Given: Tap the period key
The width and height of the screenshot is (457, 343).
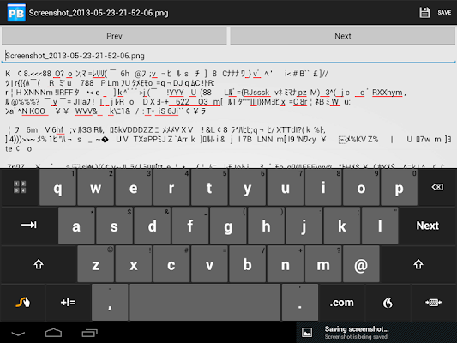Looking at the screenshot, I should 300,302.
